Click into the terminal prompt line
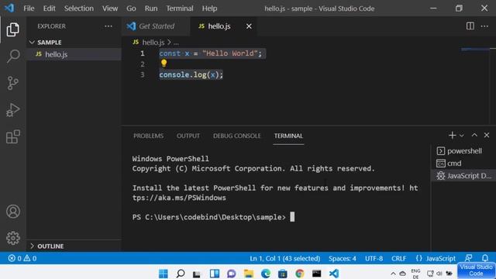 click(214, 217)
